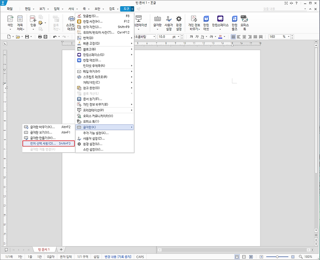
Task: Select 맞춤법(S) spell check menu item
Action: tap(105, 16)
